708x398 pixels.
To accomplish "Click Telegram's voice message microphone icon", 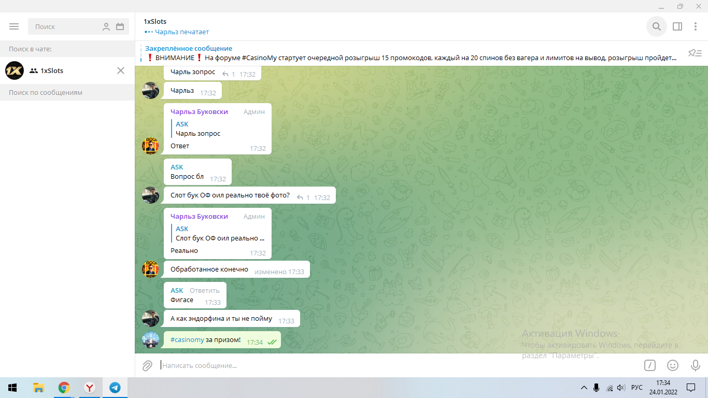I will [696, 365].
